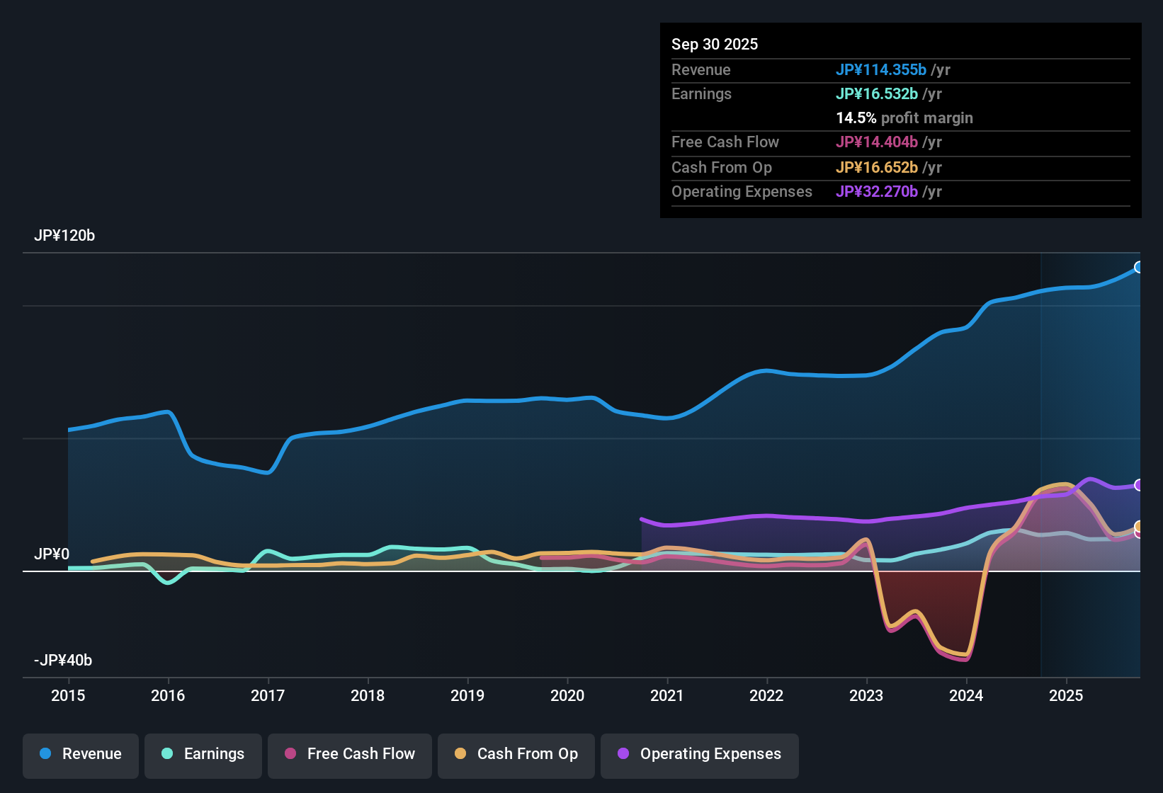Select the Revenue endpoint marker on the chart
Viewport: 1163px width, 793px height.
1139,268
